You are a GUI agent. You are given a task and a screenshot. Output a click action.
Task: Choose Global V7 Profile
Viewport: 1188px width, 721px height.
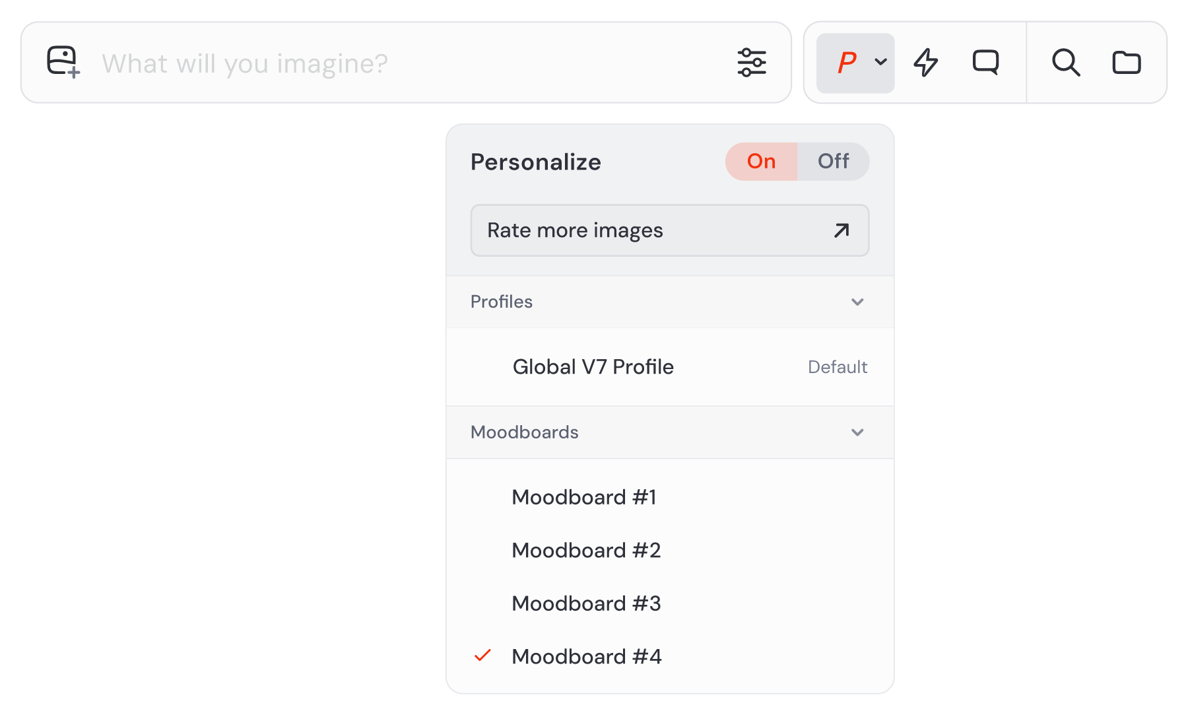593,367
